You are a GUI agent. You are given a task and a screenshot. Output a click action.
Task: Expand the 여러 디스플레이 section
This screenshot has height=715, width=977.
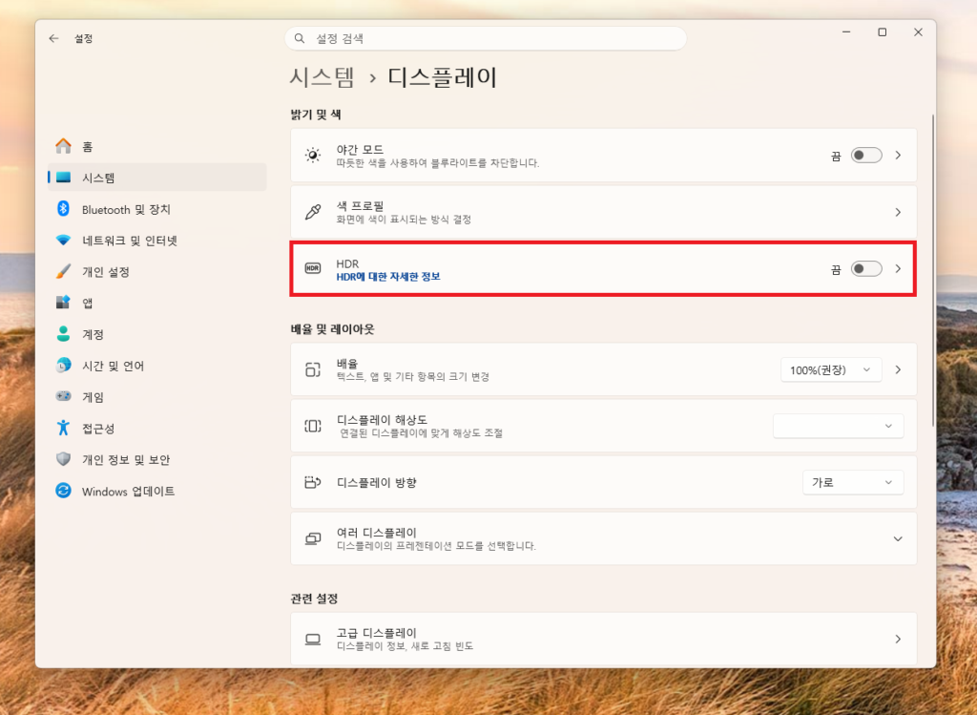click(897, 539)
